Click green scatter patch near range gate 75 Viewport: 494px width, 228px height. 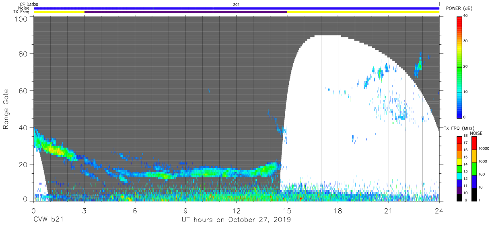click(419, 64)
